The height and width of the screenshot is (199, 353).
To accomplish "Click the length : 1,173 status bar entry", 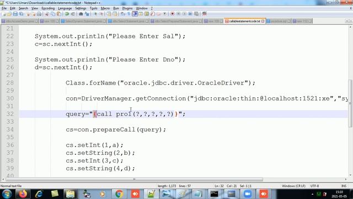I will click(x=167, y=186).
